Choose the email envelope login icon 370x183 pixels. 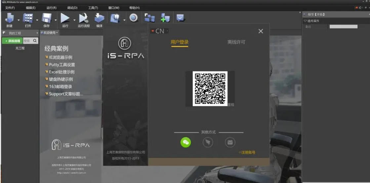[x=230, y=142]
